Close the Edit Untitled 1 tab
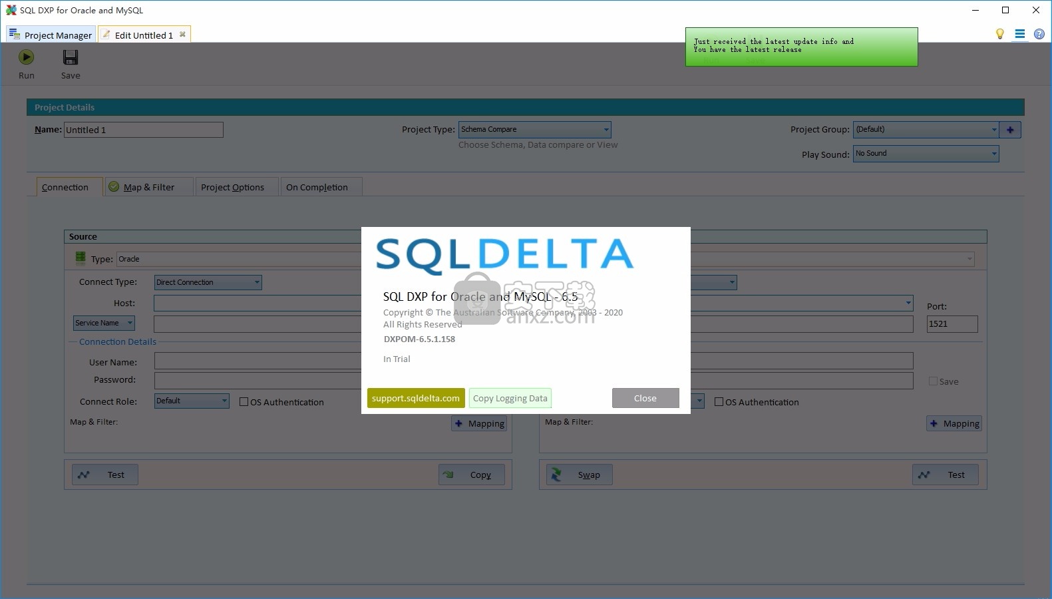This screenshot has height=599, width=1052. [182, 35]
